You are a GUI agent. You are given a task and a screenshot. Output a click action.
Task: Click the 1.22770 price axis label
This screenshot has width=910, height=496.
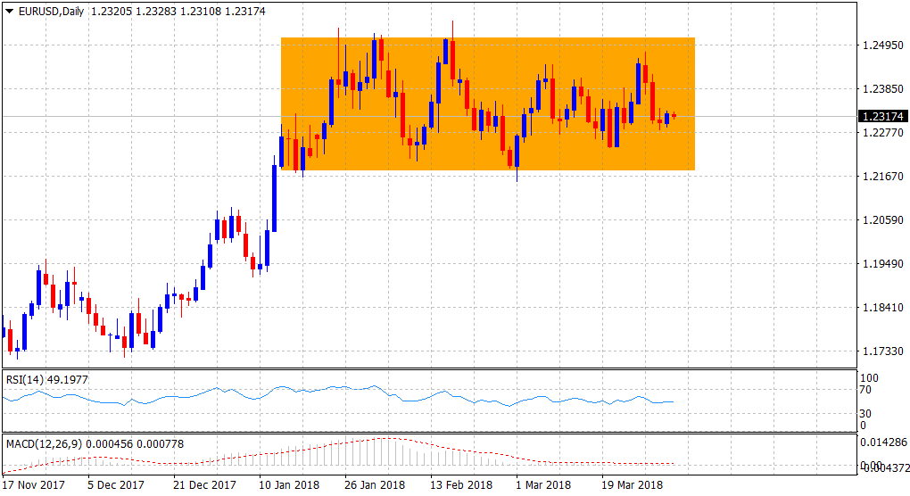[882, 133]
